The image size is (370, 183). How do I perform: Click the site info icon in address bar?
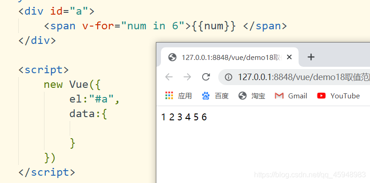[x=228, y=77]
